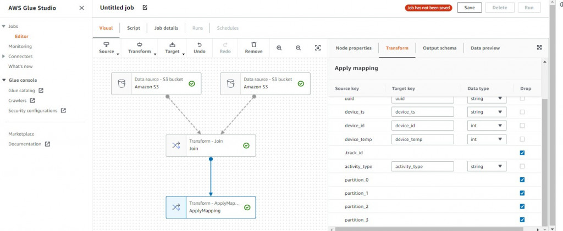Toggle Drop checkbox for device_ts

522,112
